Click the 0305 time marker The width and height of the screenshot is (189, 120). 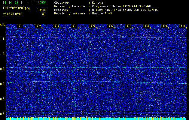click(92, 26)
